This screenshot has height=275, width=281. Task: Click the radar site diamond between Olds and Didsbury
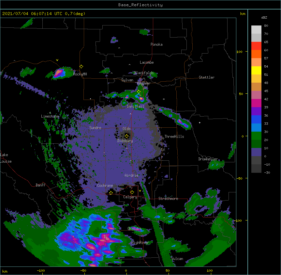click(x=126, y=136)
